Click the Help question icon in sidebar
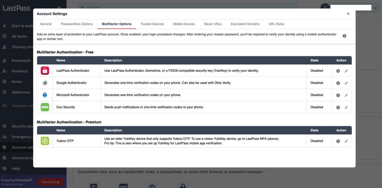 pyautogui.click(x=4, y=168)
